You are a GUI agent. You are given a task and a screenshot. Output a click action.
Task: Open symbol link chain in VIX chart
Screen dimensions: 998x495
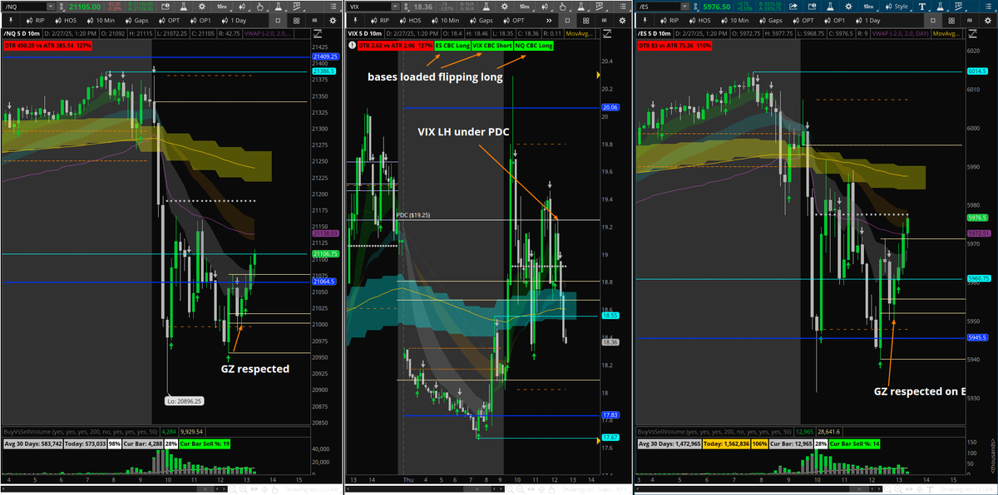click(406, 7)
